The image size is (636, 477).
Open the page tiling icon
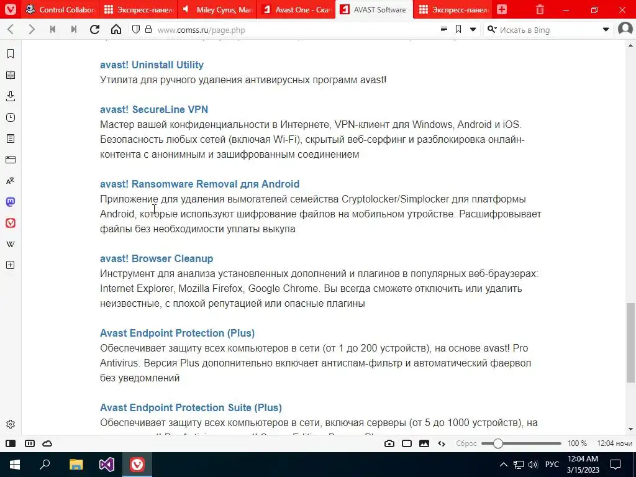[x=407, y=443]
